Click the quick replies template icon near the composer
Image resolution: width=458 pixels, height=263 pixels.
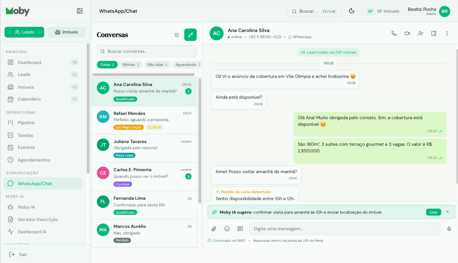tap(240, 229)
